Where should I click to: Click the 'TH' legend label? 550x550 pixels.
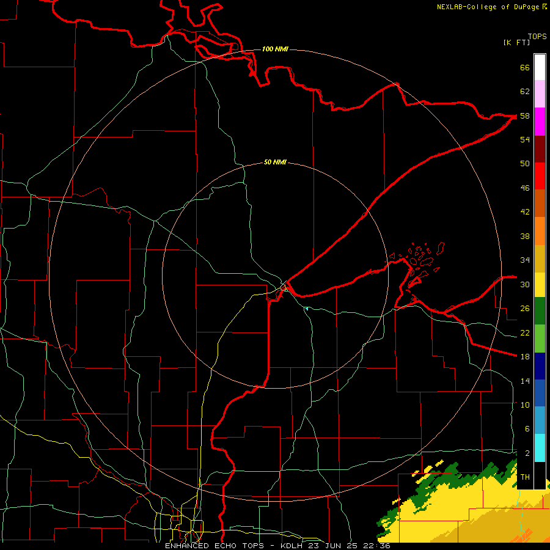click(525, 477)
